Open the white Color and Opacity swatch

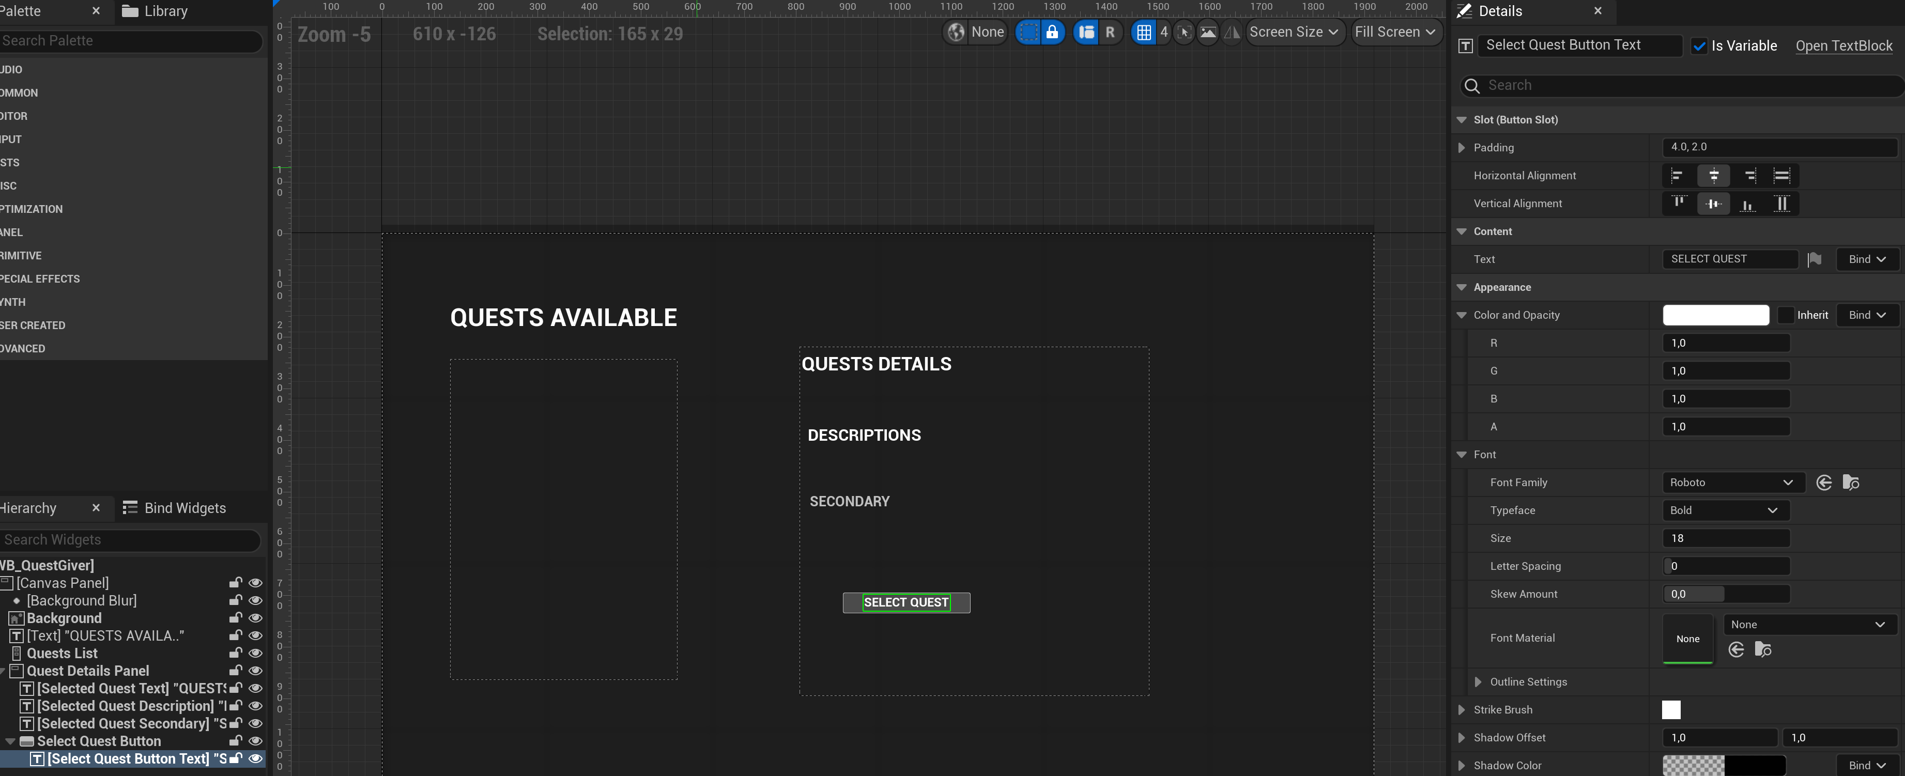[x=1715, y=316]
